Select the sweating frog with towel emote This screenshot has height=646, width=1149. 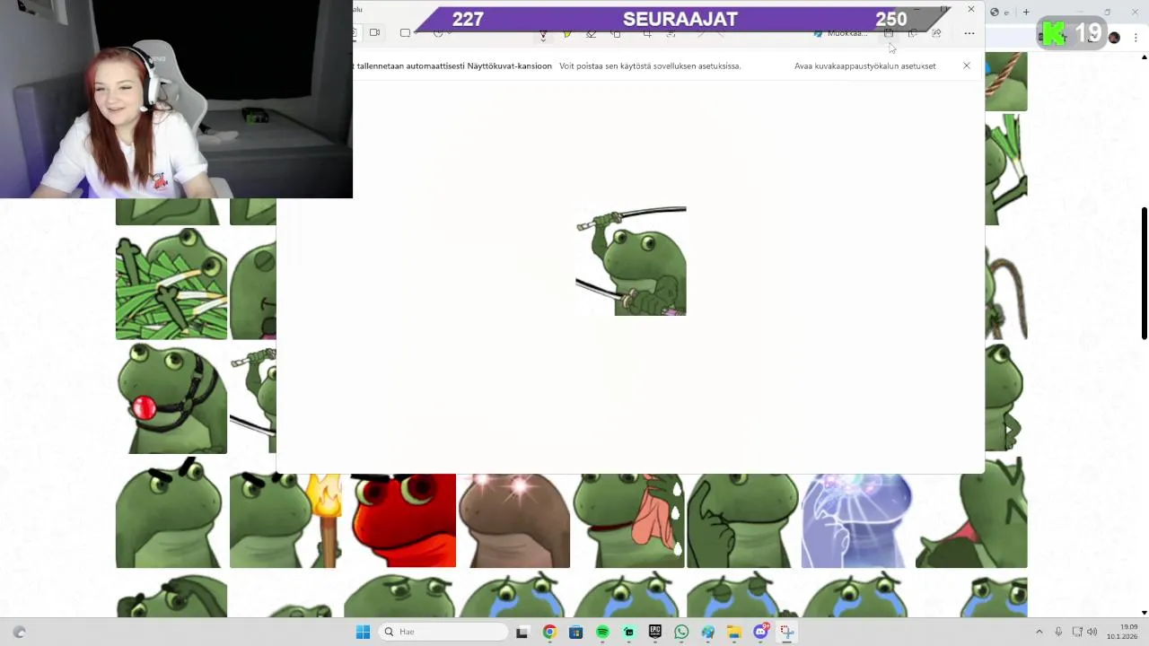628,520
